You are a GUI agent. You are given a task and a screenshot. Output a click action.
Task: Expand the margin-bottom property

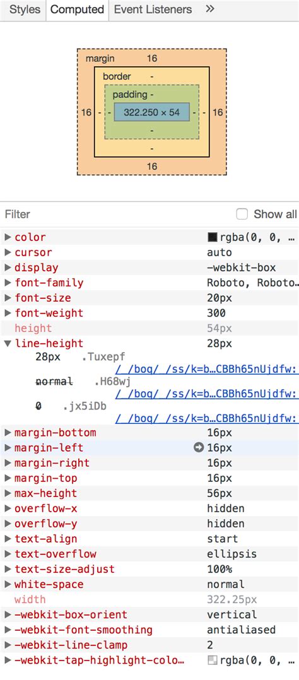pos(8,432)
